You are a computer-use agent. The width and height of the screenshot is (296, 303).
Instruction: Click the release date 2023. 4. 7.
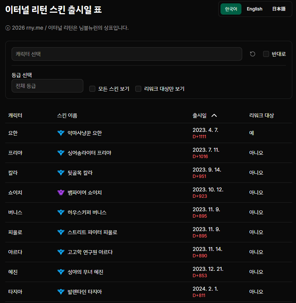point(205,130)
